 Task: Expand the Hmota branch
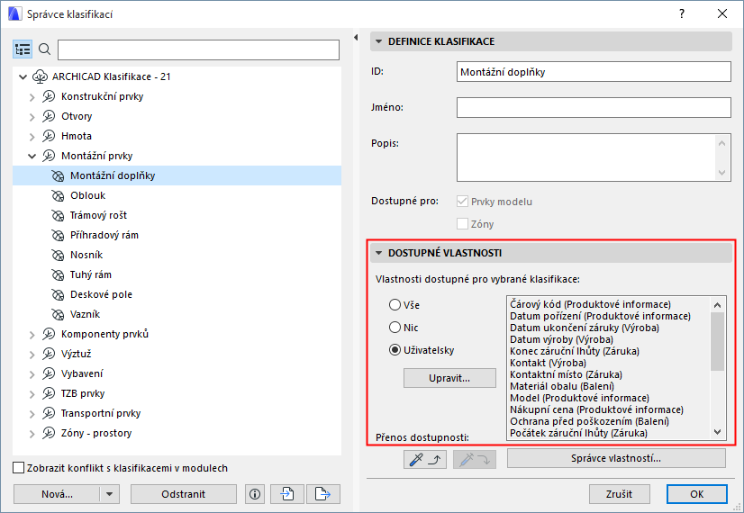pos(32,137)
